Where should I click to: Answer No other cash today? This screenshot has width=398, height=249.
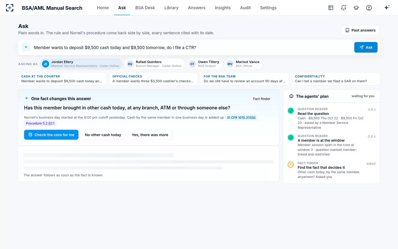(x=103, y=135)
